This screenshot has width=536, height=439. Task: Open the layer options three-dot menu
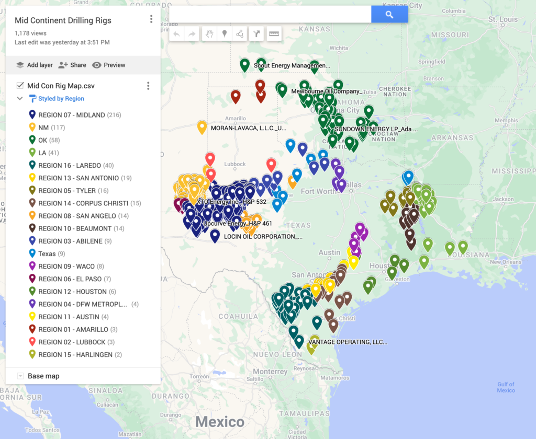click(148, 86)
